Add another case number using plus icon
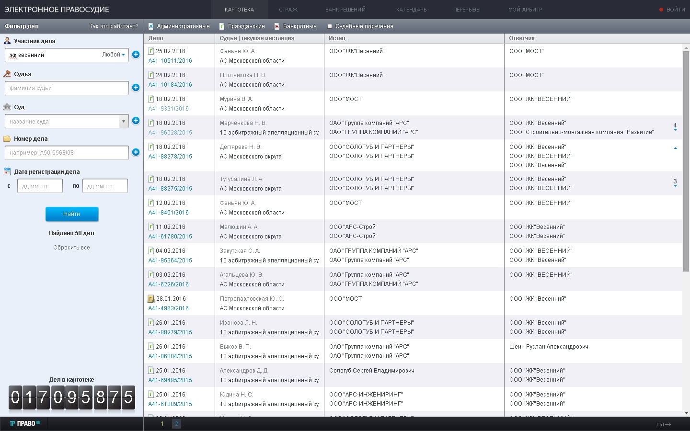The image size is (690, 431). click(x=136, y=152)
